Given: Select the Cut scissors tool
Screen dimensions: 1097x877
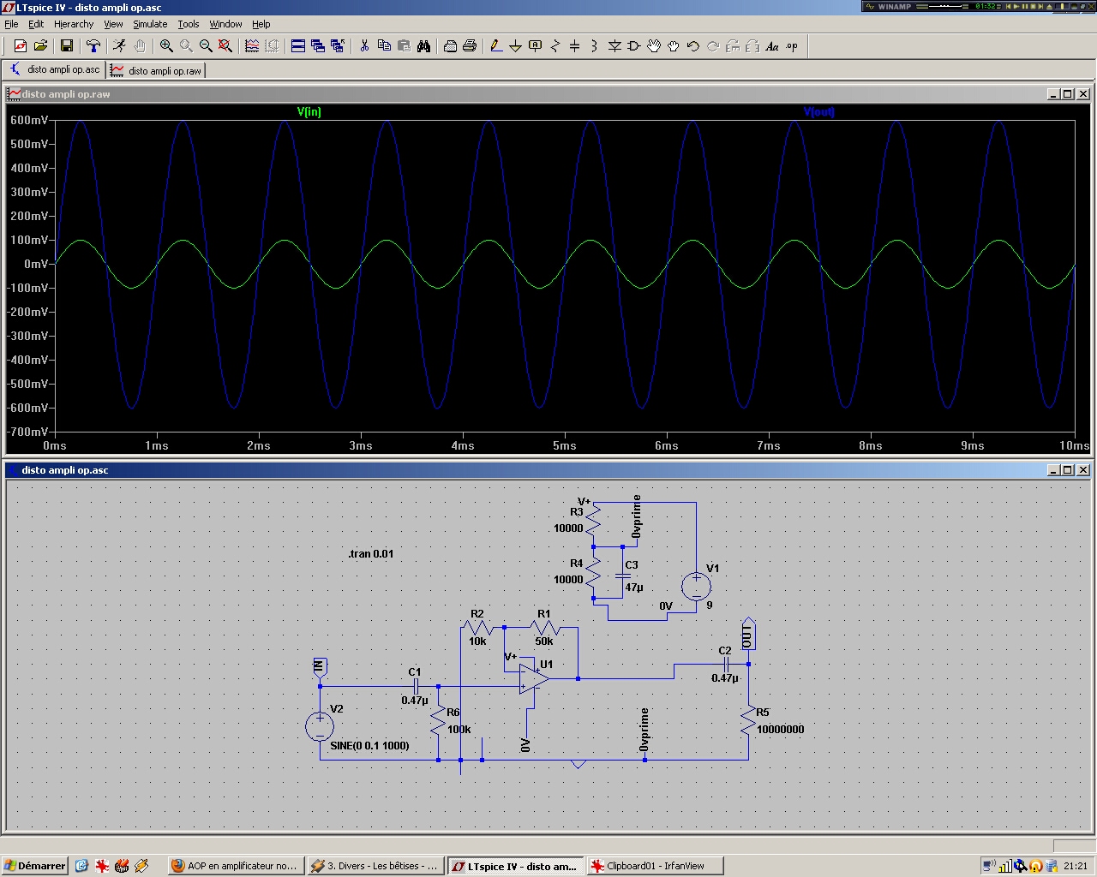Looking at the screenshot, I should 364,46.
